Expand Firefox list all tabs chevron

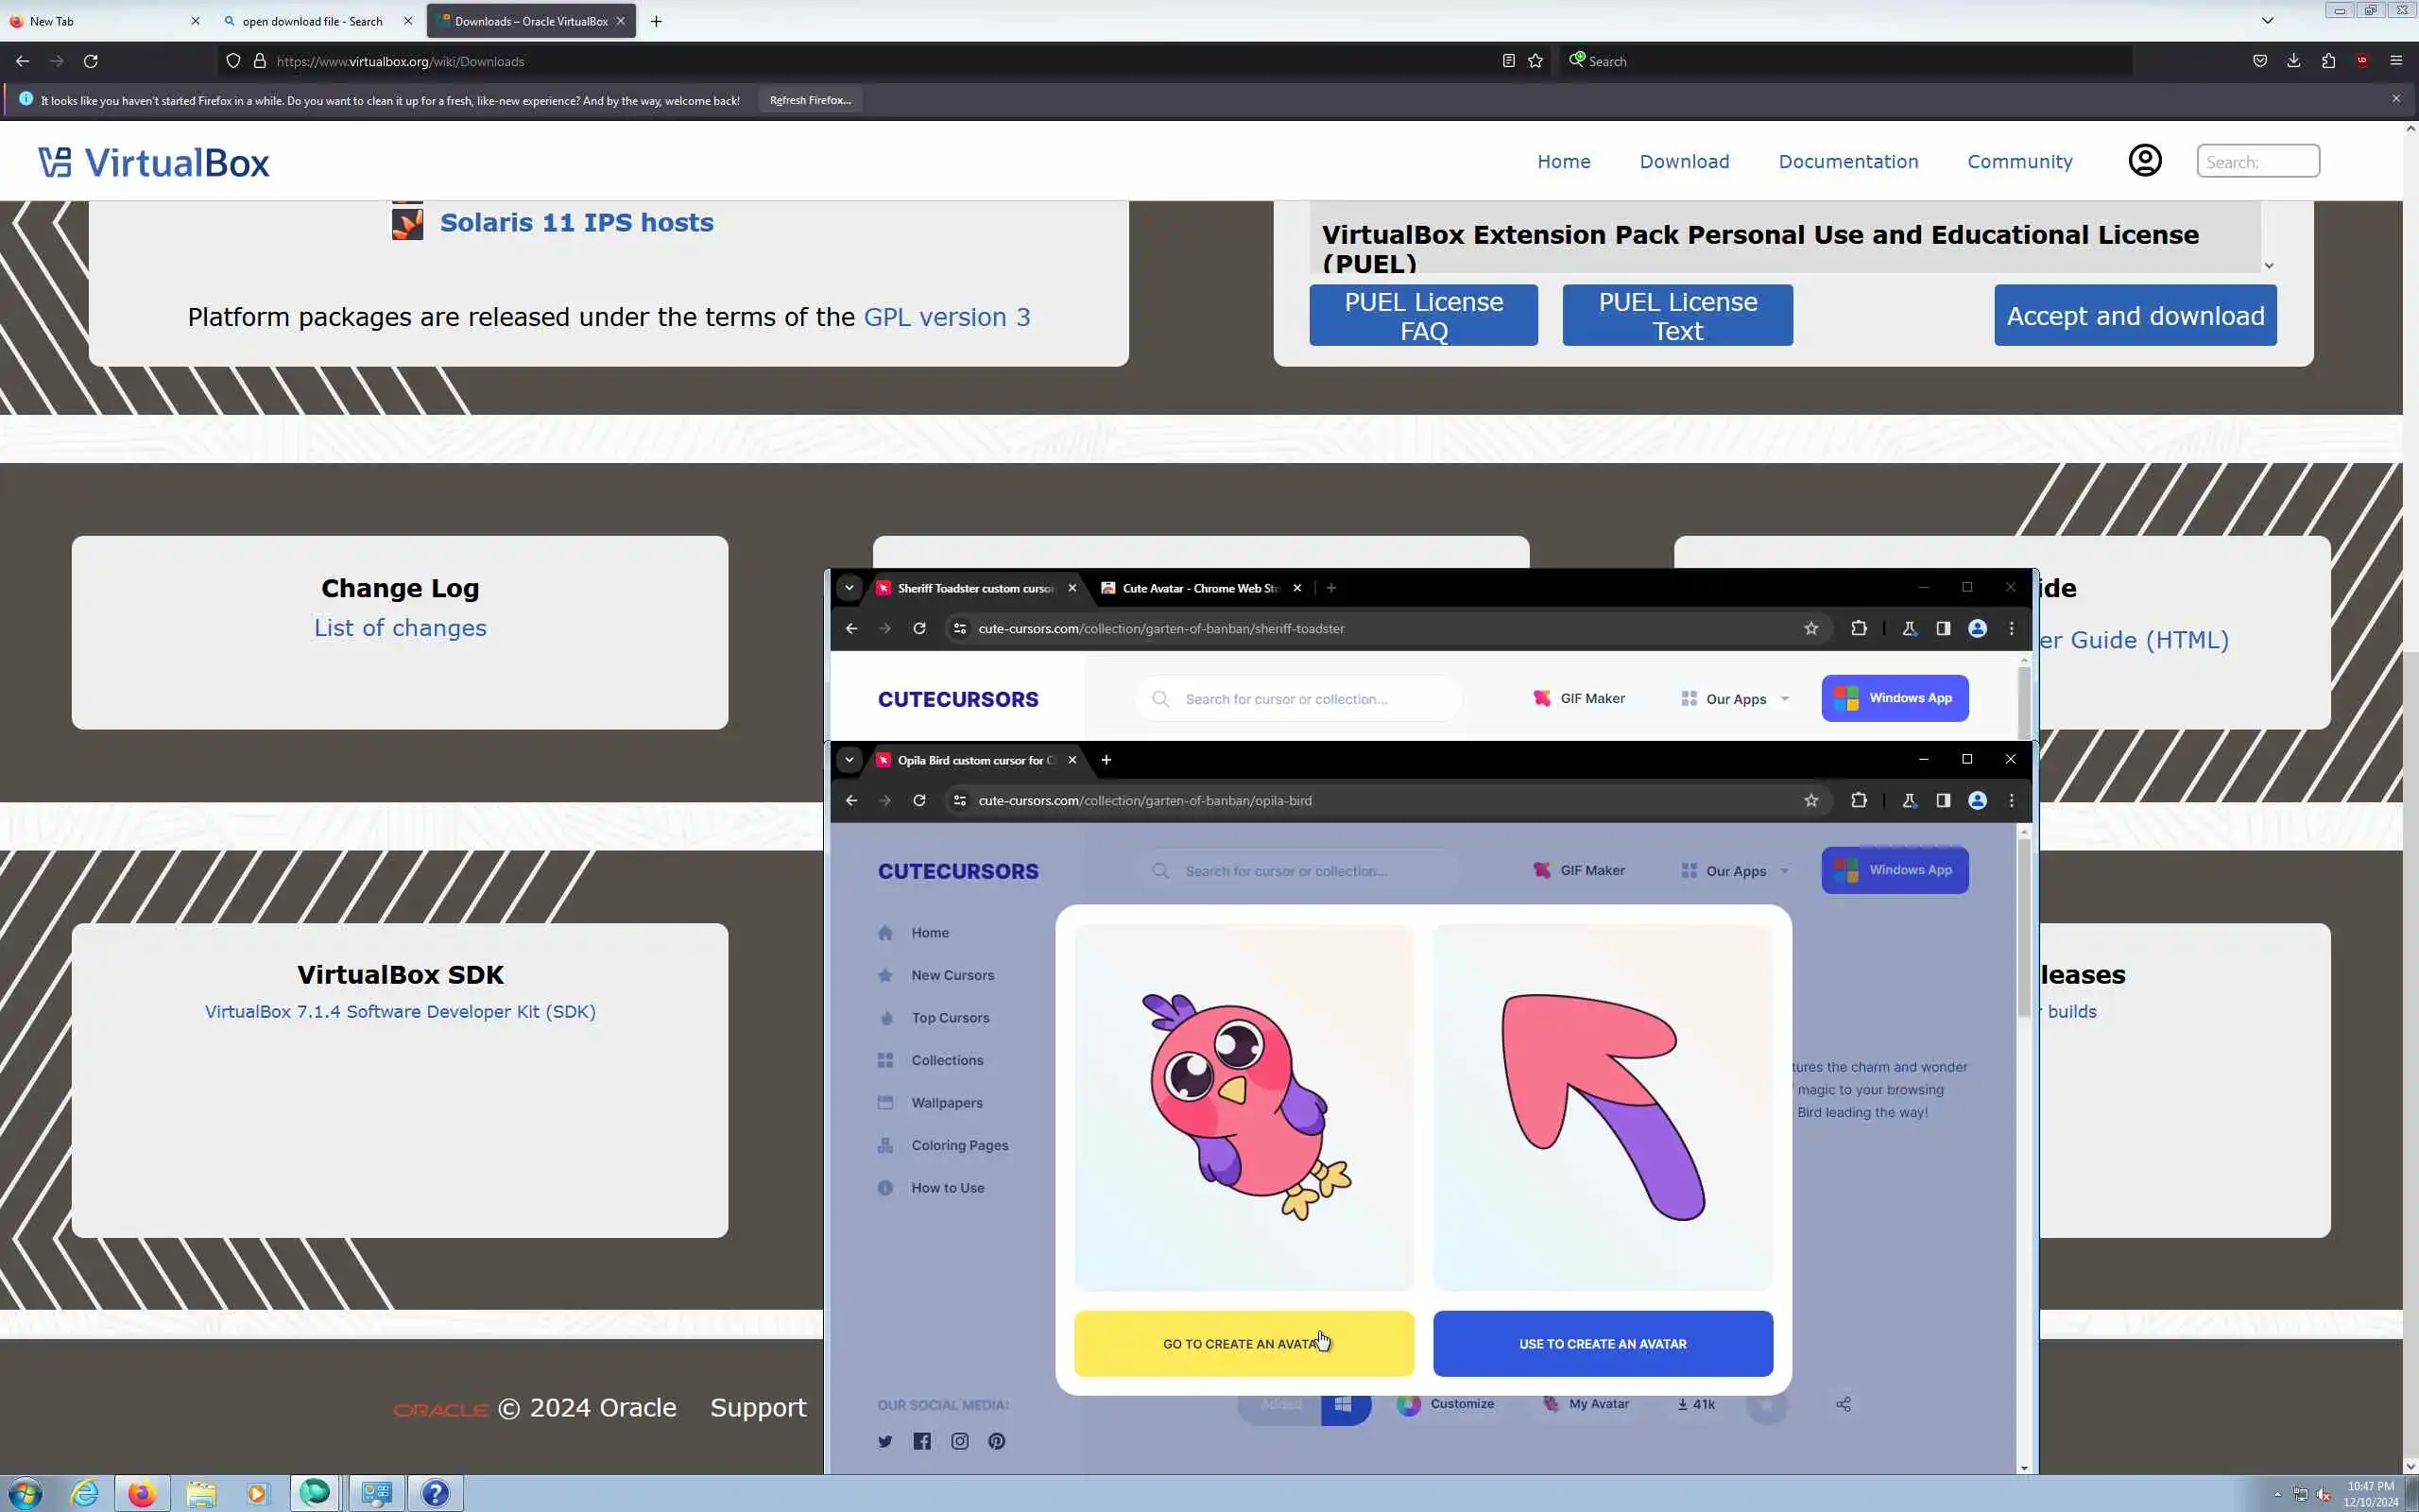point(2267,21)
